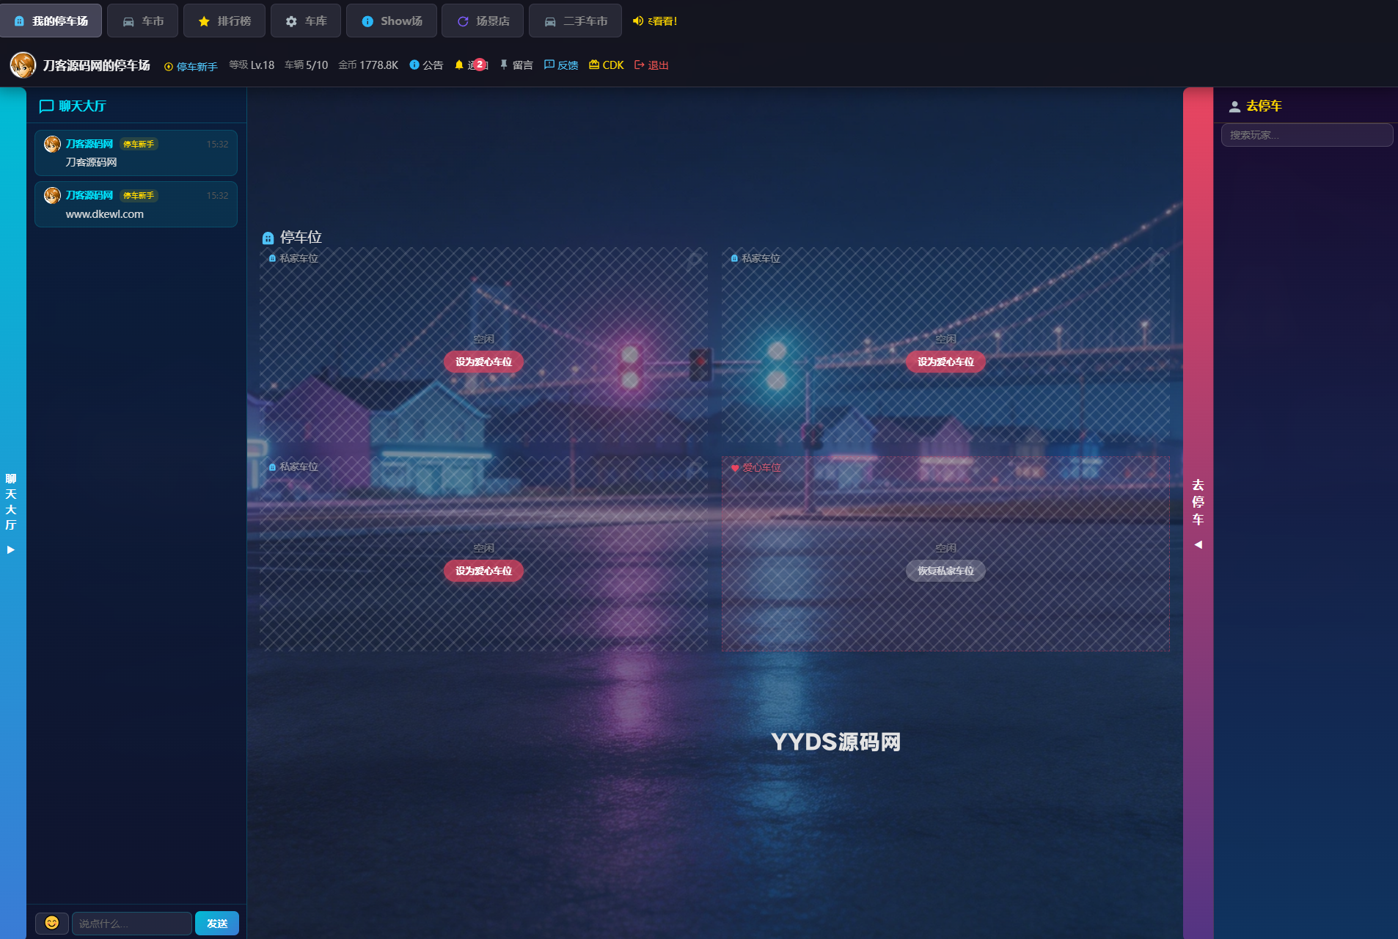Open the Show场 tab
Screen dimensions: 1398x939
point(391,21)
